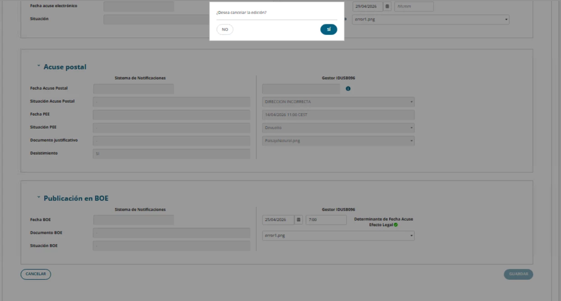
Task: Open the error1.png dropdown at top right
Action: point(430,19)
